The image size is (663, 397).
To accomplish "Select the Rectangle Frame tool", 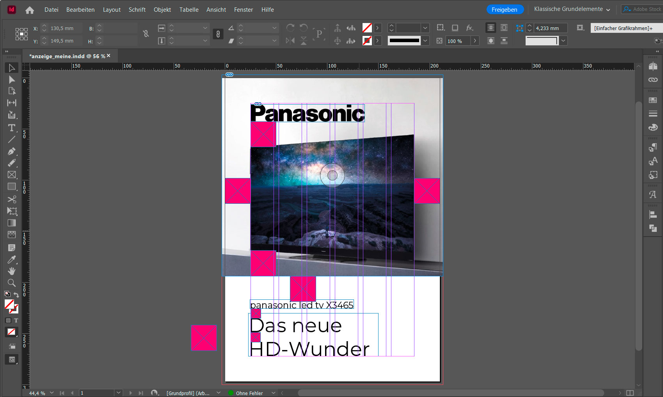I will 12,174.
